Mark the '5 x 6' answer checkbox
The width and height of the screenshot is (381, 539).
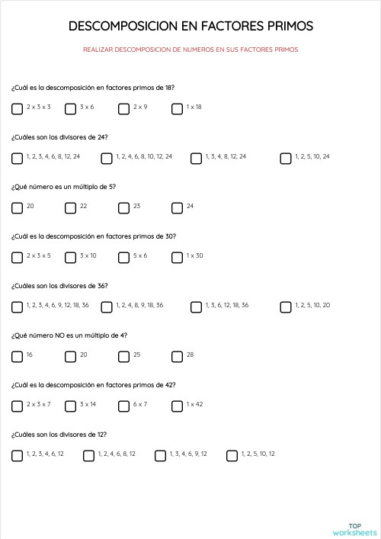[123, 258]
